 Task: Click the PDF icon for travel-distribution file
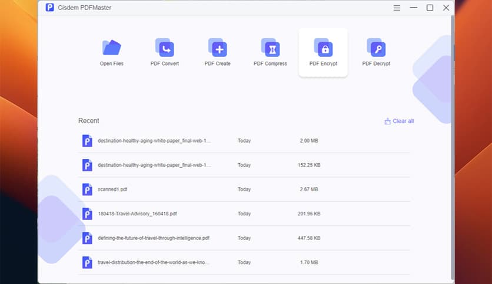87,262
